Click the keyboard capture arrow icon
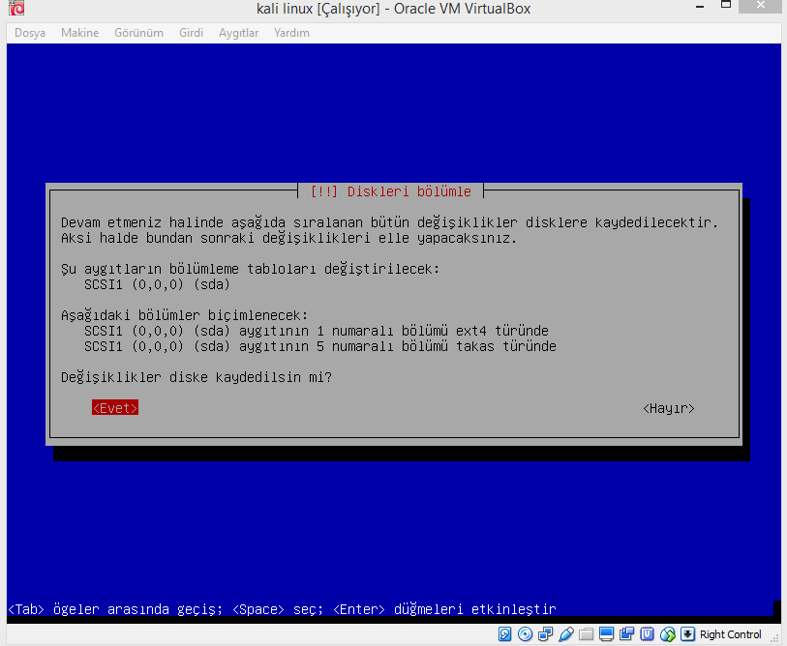Viewport: 787px width, 646px height. click(688, 634)
